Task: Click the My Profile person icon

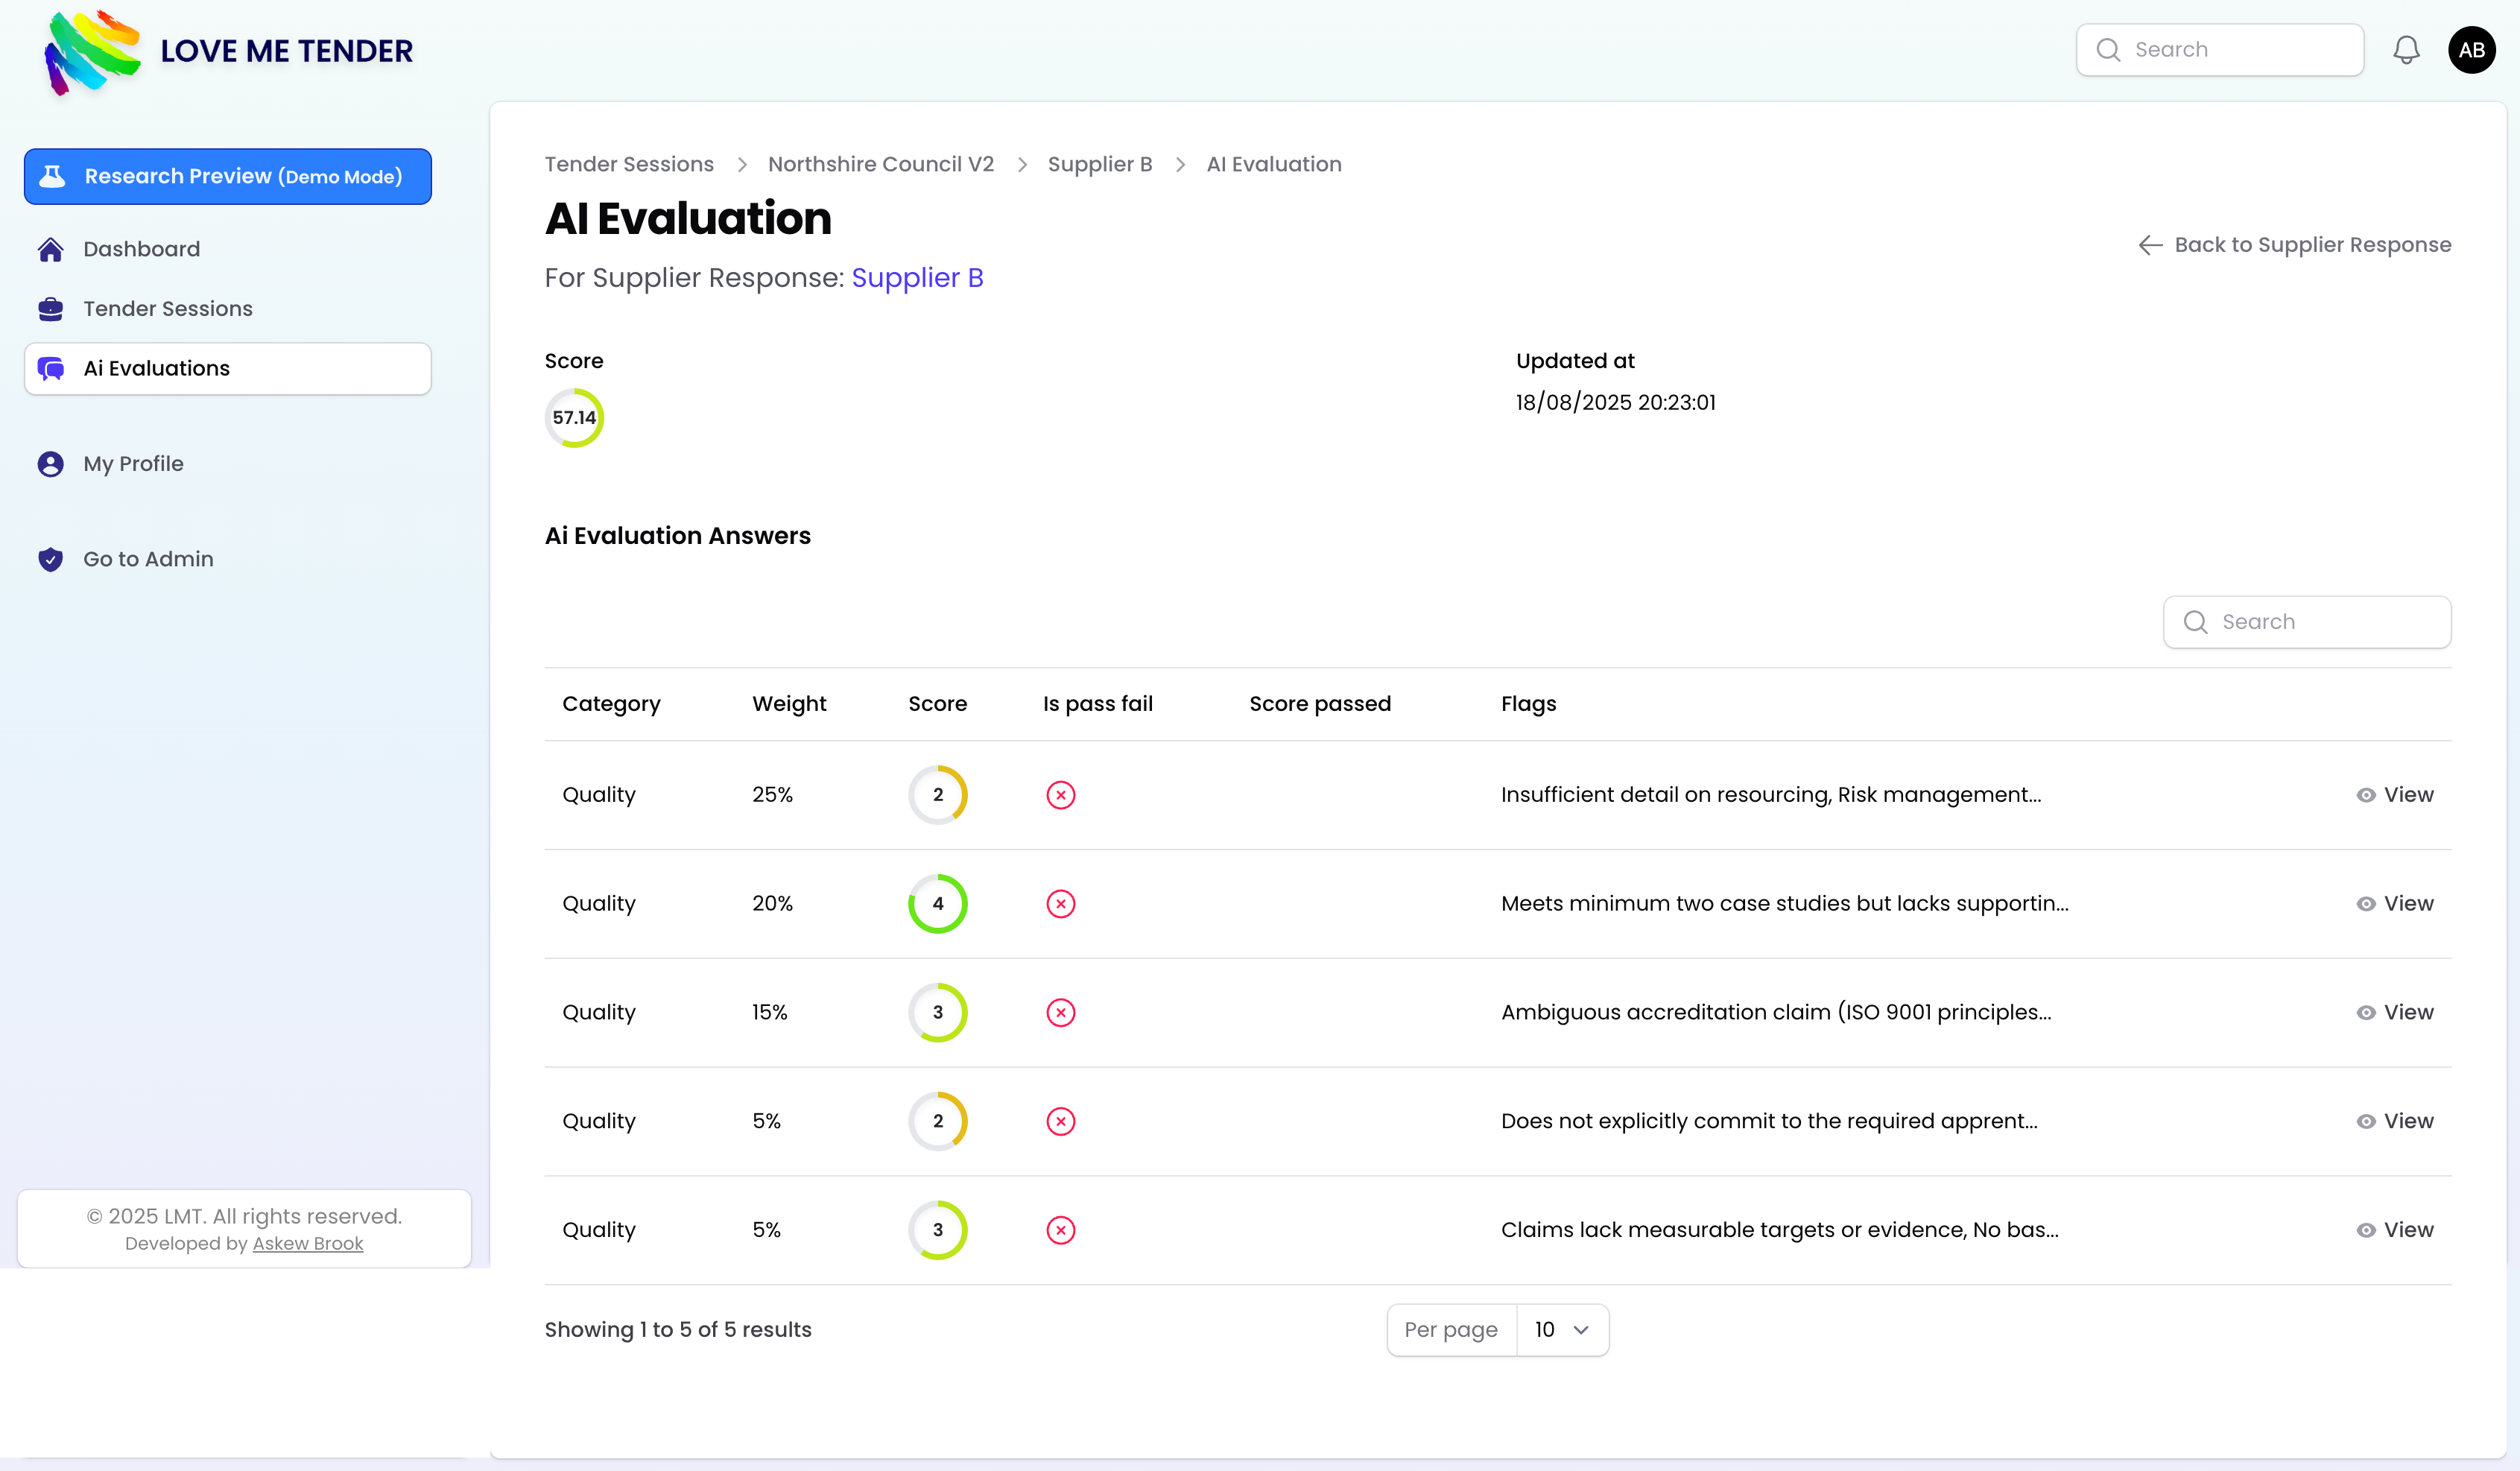Action: tap(50, 464)
